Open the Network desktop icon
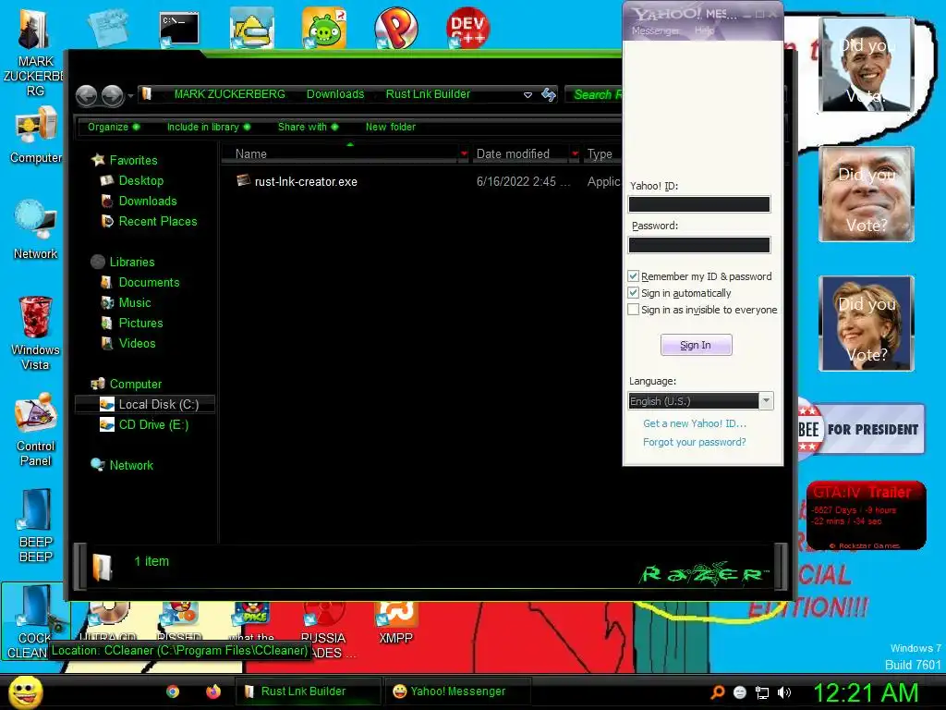Viewport: 946px width, 710px height. pyautogui.click(x=36, y=230)
